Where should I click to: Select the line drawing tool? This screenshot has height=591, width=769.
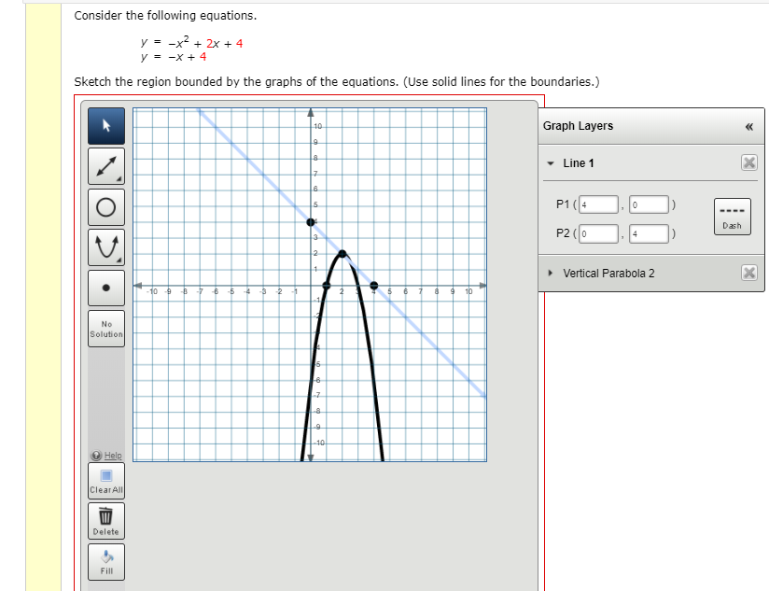pyautogui.click(x=105, y=166)
